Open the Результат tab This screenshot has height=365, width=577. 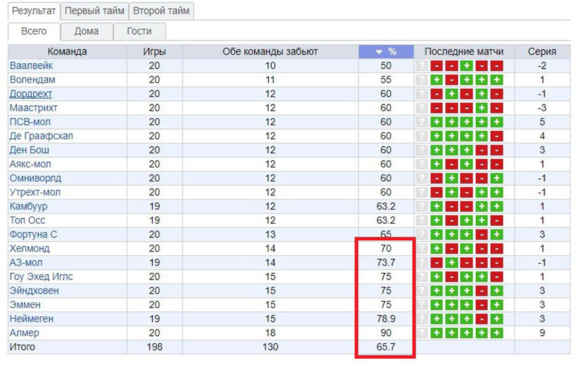(x=33, y=11)
